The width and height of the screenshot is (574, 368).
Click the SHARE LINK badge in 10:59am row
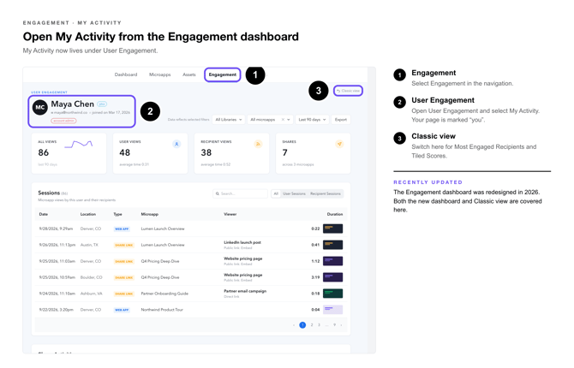tap(123, 277)
